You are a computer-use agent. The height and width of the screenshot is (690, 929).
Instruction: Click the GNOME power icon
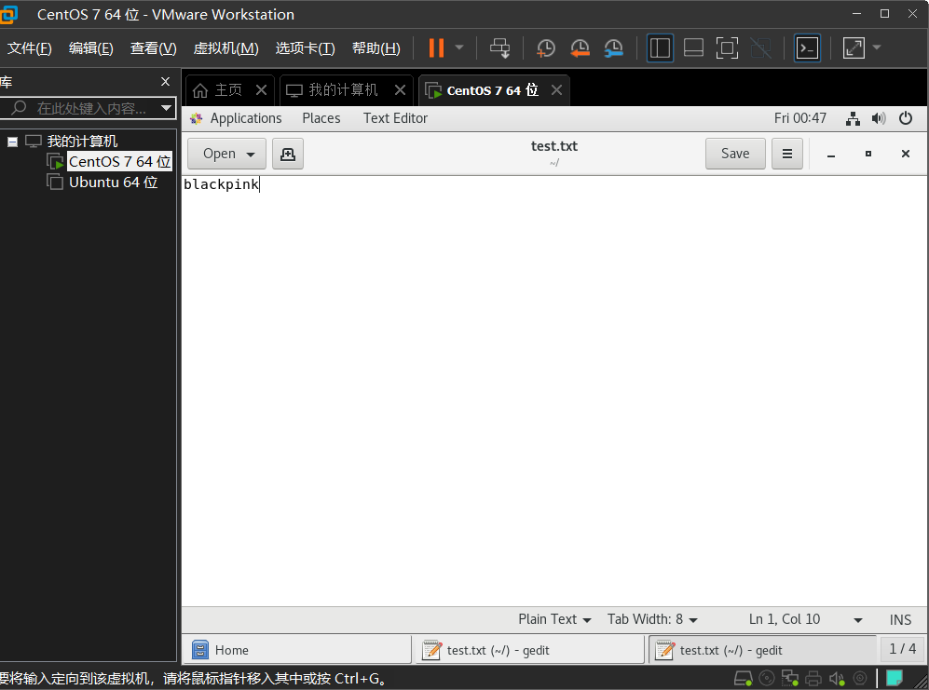click(906, 118)
